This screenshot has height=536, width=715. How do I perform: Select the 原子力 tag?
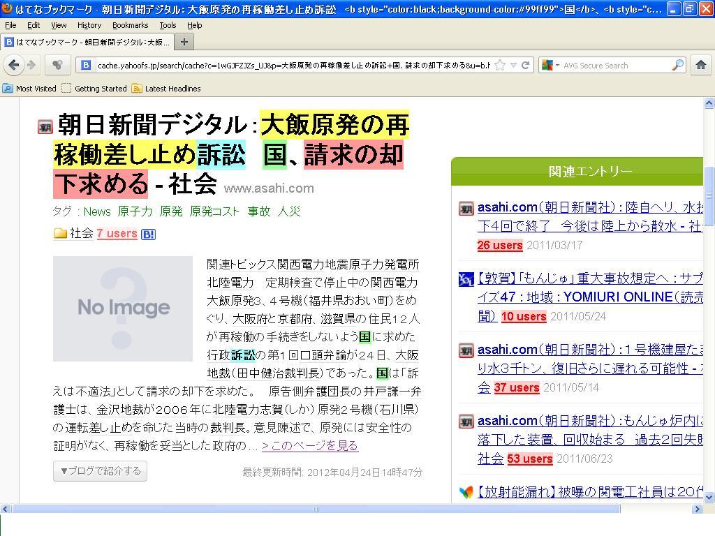[135, 211]
